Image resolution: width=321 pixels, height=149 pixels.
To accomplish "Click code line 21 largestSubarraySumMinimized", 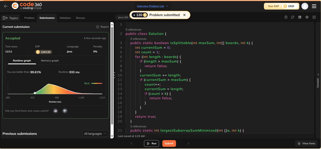I will (x=187, y=130).
